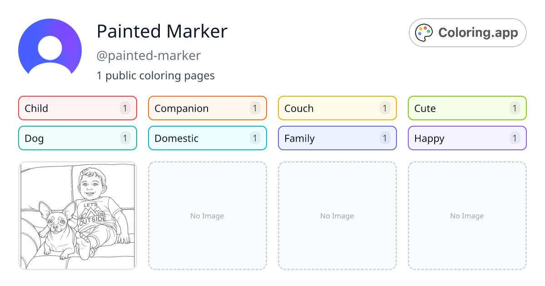This screenshot has height=286, width=545.
Task: Click the last No Image placeholder
Action: point(467,216)
